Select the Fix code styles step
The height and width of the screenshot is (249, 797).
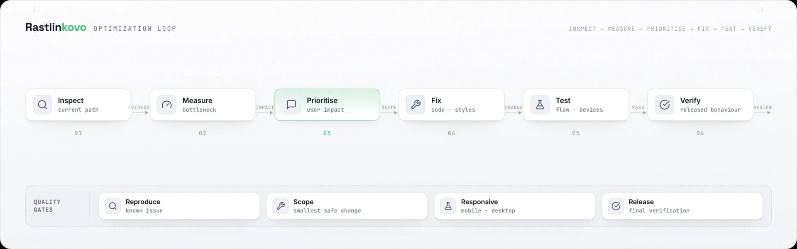click(x=452, y=105)
